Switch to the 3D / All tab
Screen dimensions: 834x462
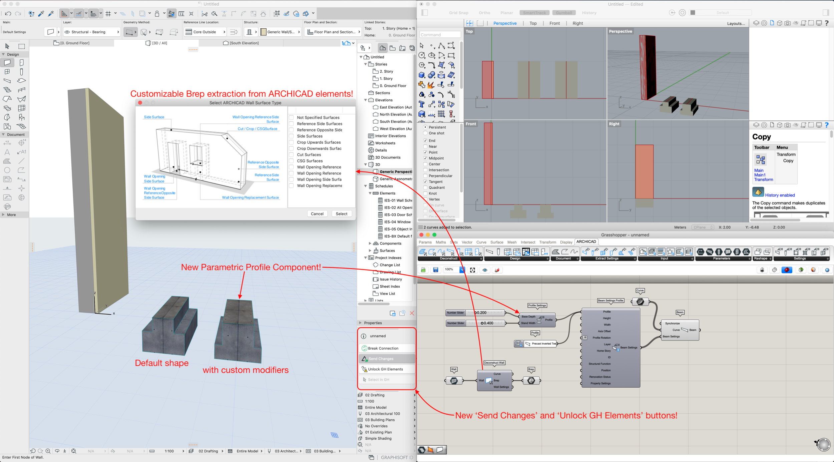[x=156, y=43]
